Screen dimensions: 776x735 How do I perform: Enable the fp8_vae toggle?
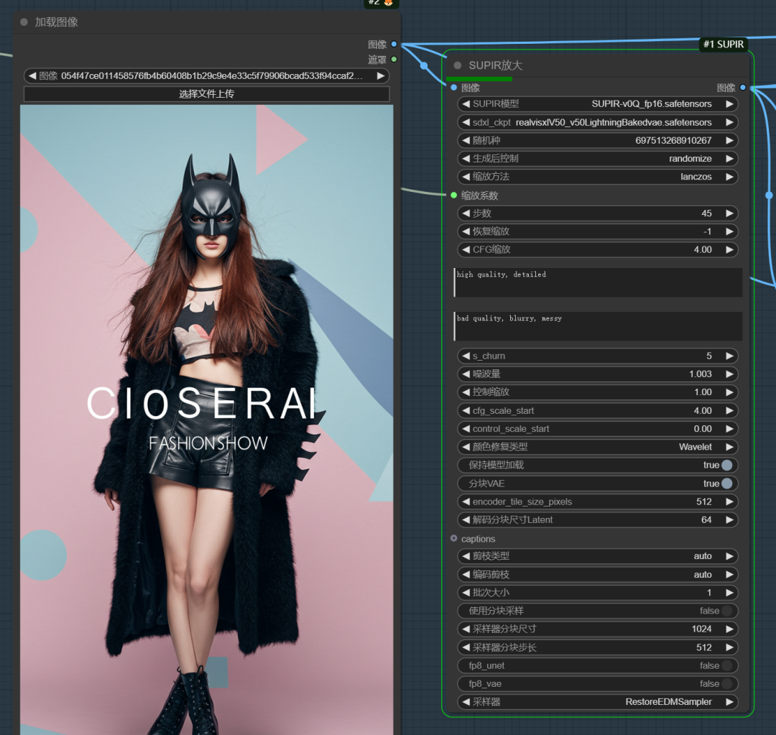pos(726,684)
